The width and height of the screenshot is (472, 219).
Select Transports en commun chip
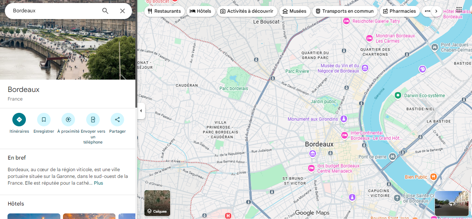click(x=345, y=11)
